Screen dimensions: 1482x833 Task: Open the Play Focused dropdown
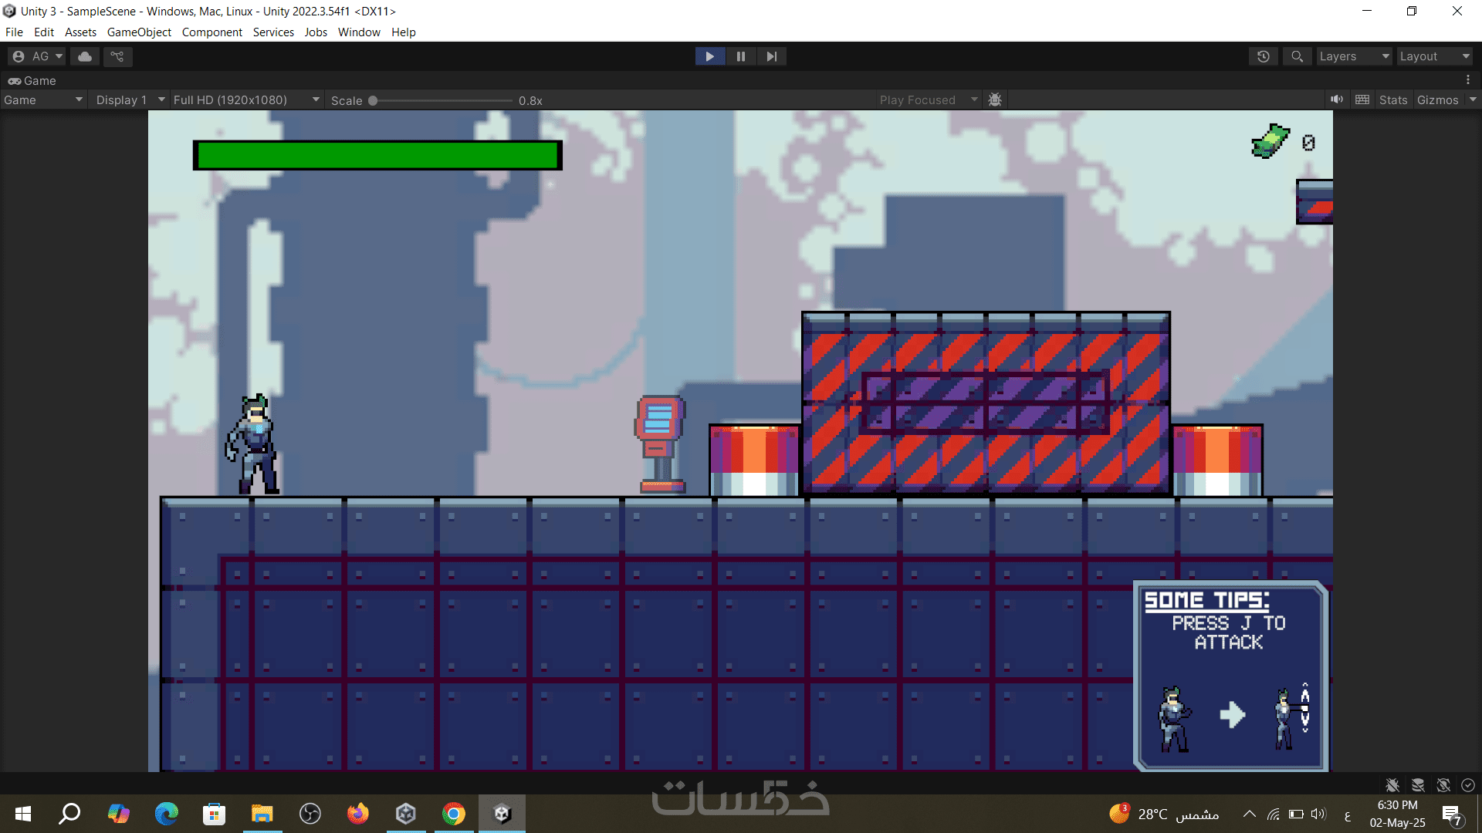[927, 99]
